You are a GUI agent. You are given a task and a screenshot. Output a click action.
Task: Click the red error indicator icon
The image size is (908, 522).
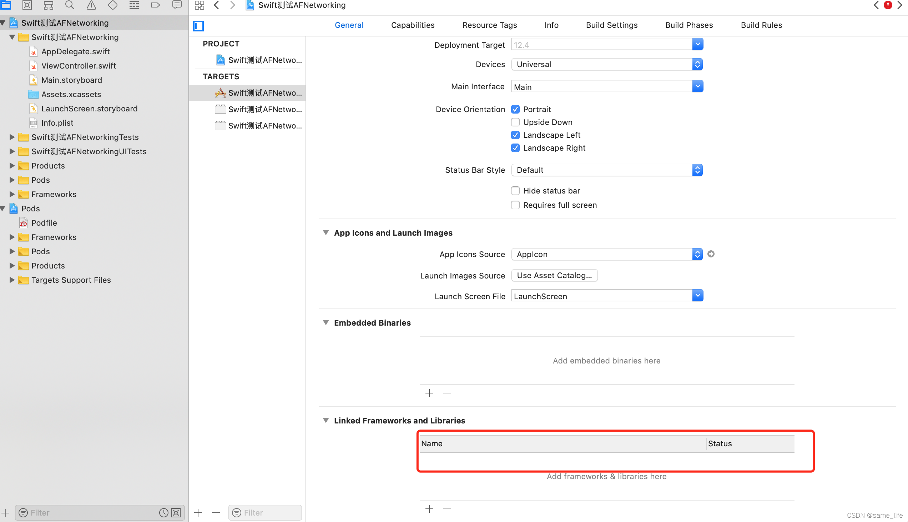(888, 5)
